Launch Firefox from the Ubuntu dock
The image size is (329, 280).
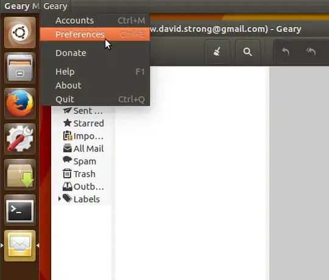point(20,103)
